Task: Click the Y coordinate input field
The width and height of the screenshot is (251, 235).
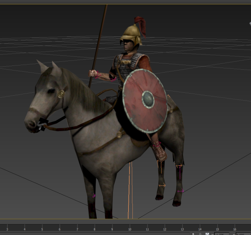Action: point(243,234)
